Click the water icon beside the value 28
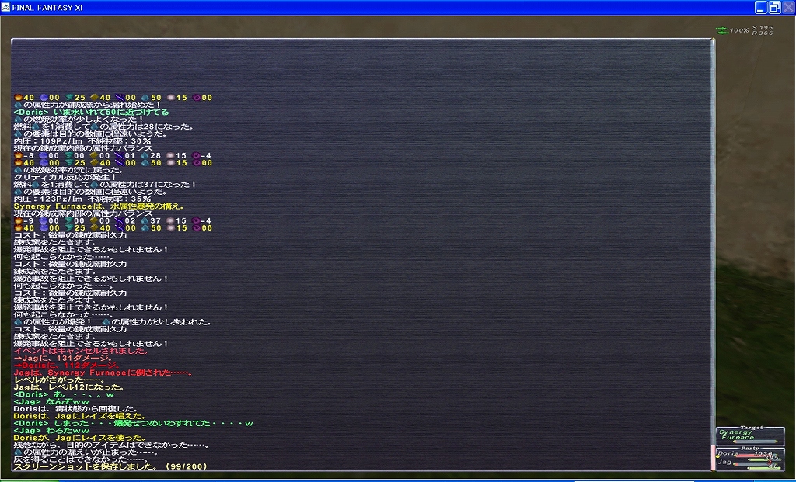 [145, 155]
